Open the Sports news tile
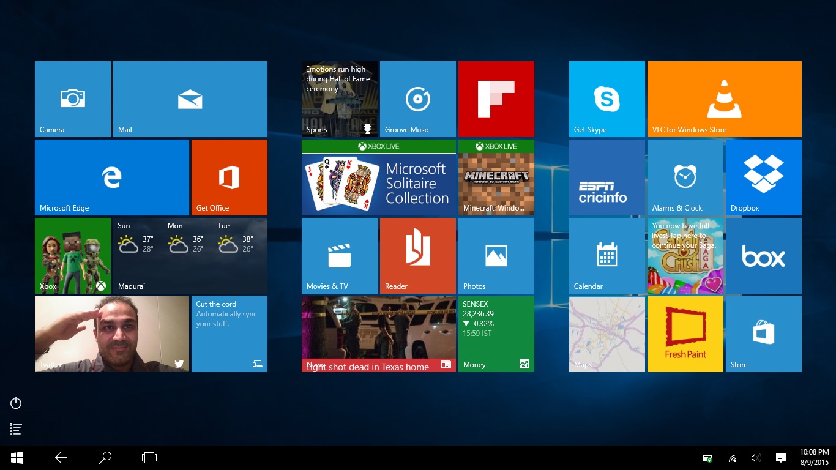Image resolution: width=836 pixels, height=470 pixels. (340, 99)
